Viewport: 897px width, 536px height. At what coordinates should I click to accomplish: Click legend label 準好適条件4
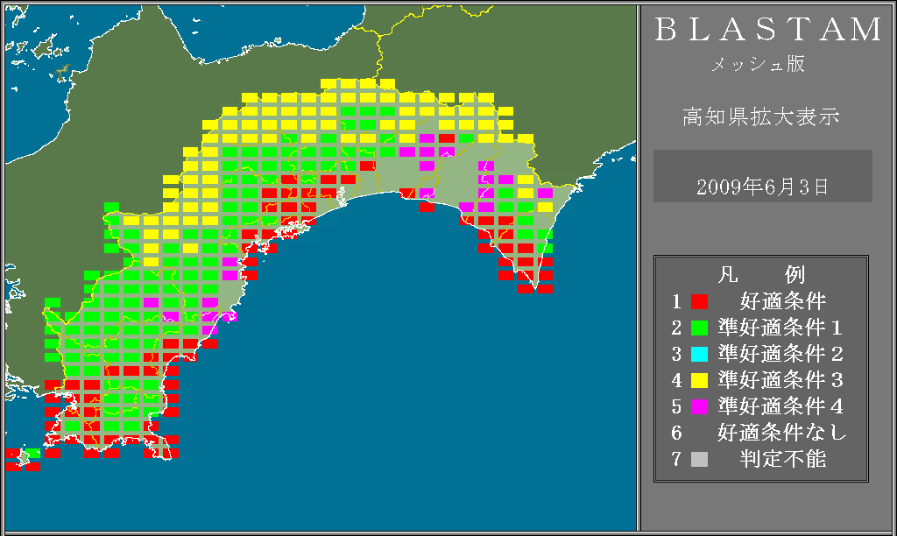point(780,406)
